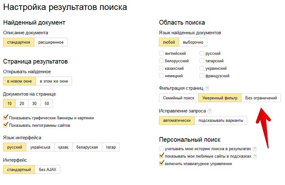This screenshot has height=185, width=285.
Task: Select українська interface language
Action: 40,147
